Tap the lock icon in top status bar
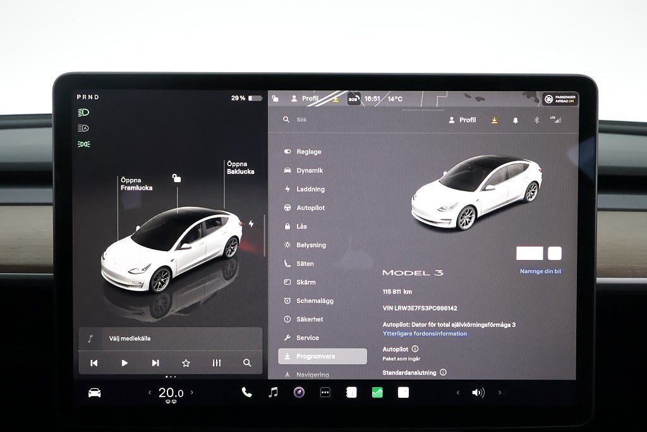 [275, 98]
